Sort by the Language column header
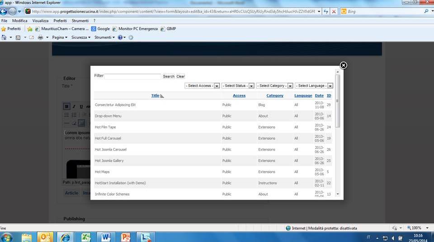Viewport: 434px width, 242px height. [303, 96]
